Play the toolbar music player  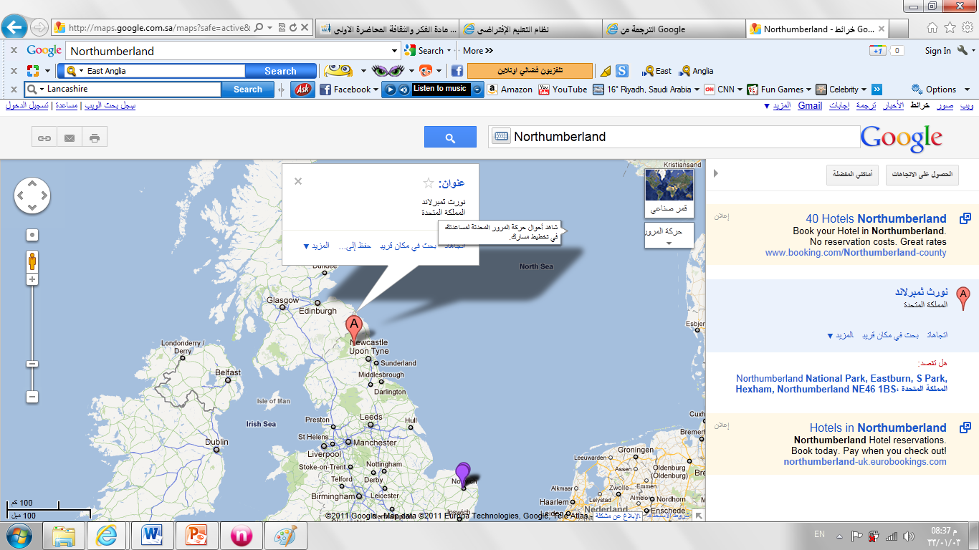[x=391, y=90]
